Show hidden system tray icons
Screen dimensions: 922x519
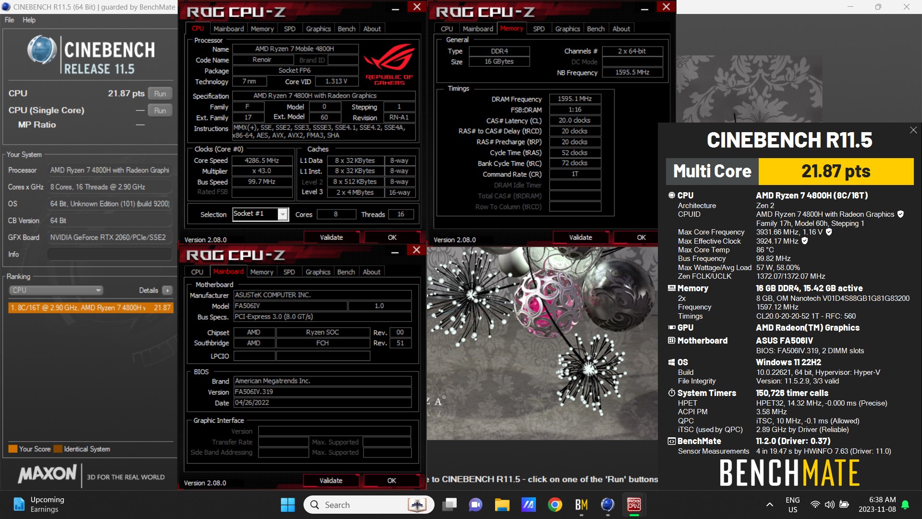(769, 505)
